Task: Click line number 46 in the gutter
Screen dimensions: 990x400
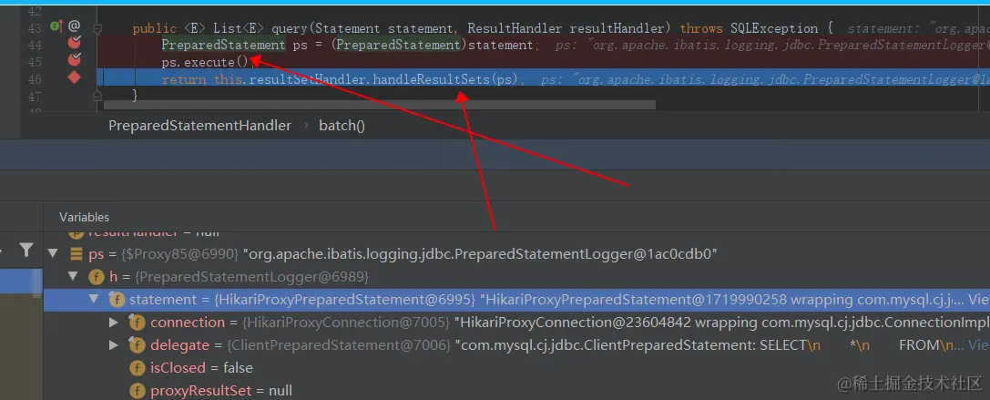Action: point(35,79)
